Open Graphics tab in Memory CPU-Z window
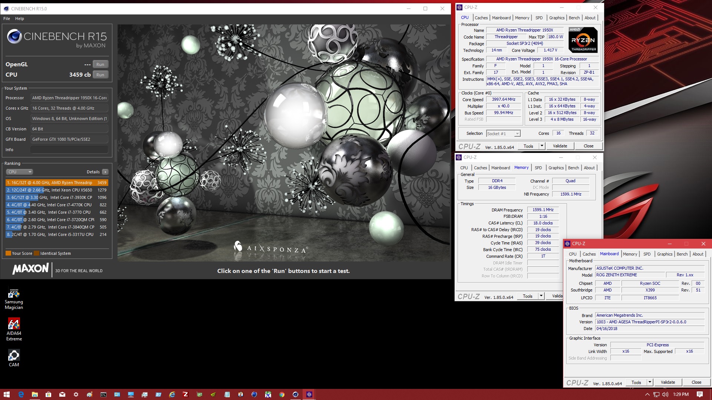712x400 pixels. click(556, 168)
